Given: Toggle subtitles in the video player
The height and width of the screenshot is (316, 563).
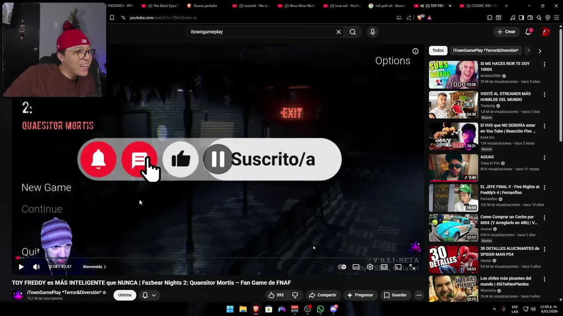Looking at the screenshot, I should click(356, 267).
